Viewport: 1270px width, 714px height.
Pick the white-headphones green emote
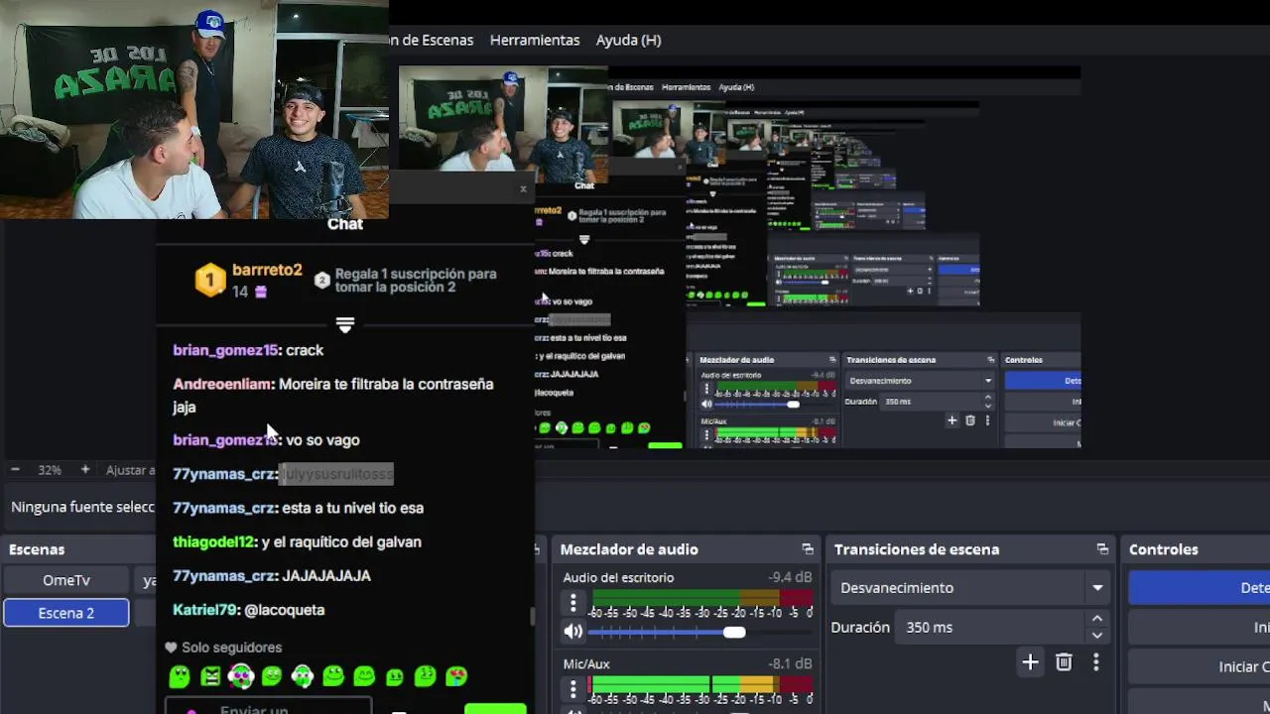coord(303,676)
